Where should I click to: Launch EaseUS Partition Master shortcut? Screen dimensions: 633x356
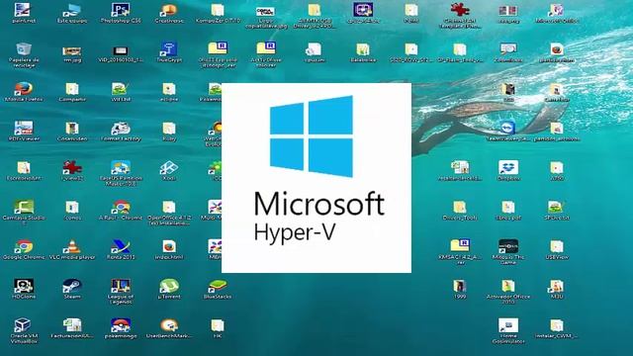(121, 173)
